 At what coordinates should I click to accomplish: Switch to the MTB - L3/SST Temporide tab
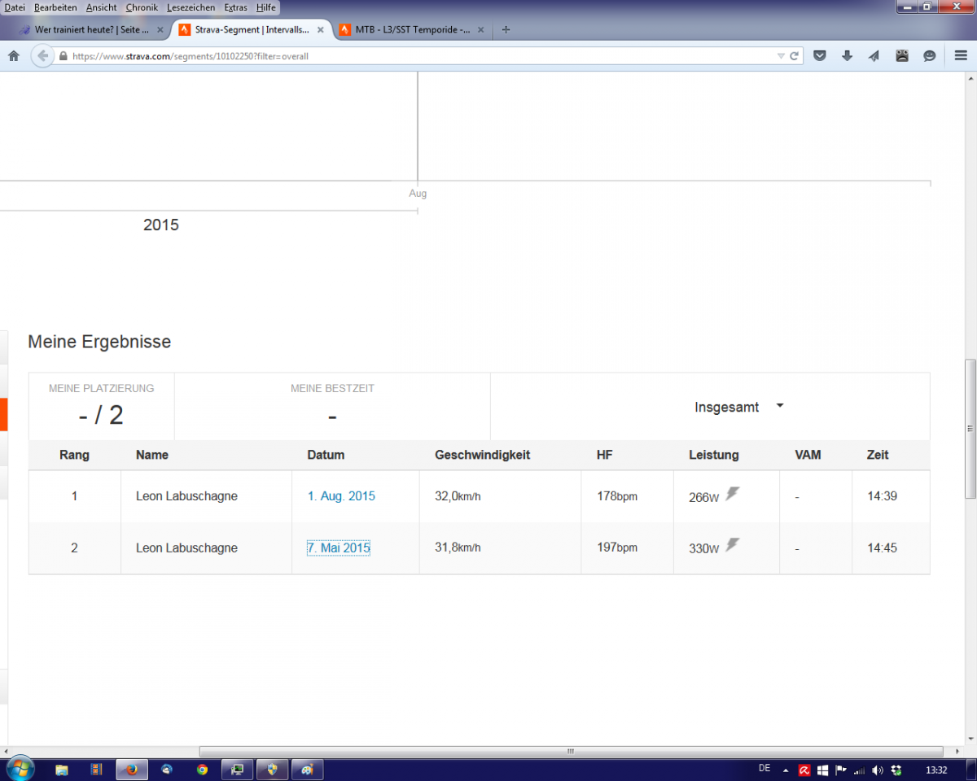411,30
